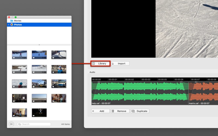
Task: Click the Photos app icon in browser
Action: [12, 24]
